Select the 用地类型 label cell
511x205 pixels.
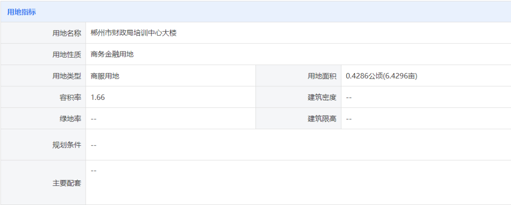click(x=44, y=75)
